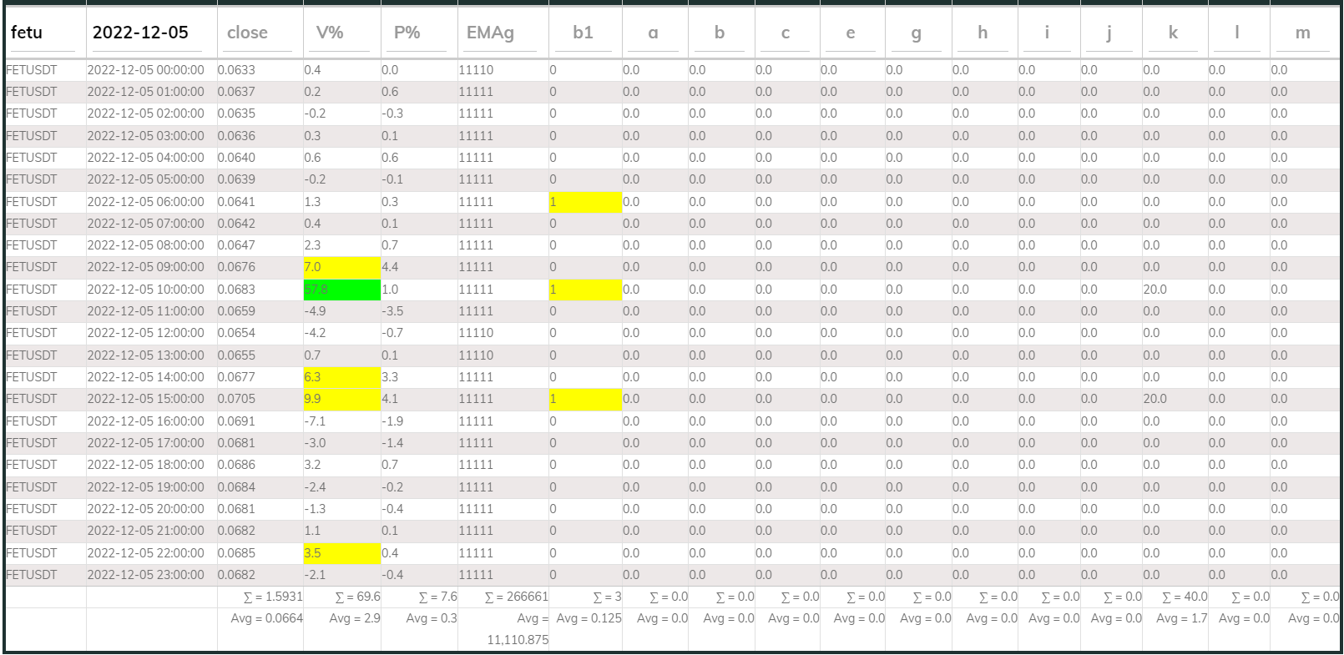Click the 'h' column header
Viewport: 1344px width, 655px height.
983,33
